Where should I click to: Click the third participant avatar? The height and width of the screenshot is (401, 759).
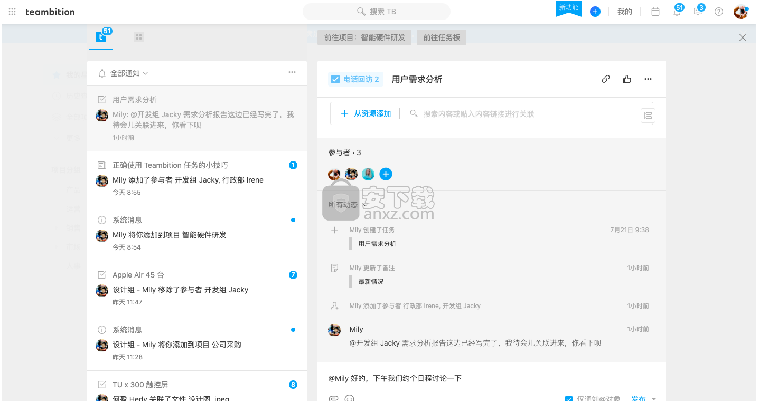pyautogui.click(x=368, y=174)
